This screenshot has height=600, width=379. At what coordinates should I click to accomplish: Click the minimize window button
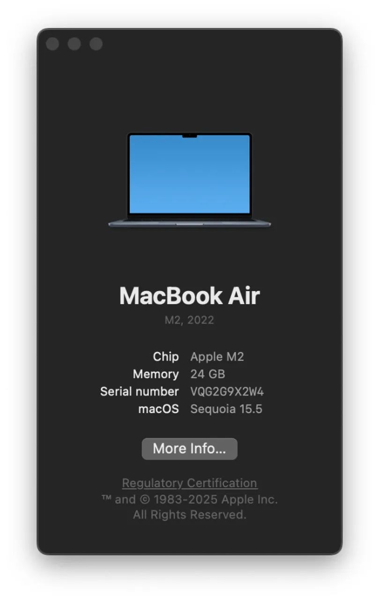(x=74, y=44)
